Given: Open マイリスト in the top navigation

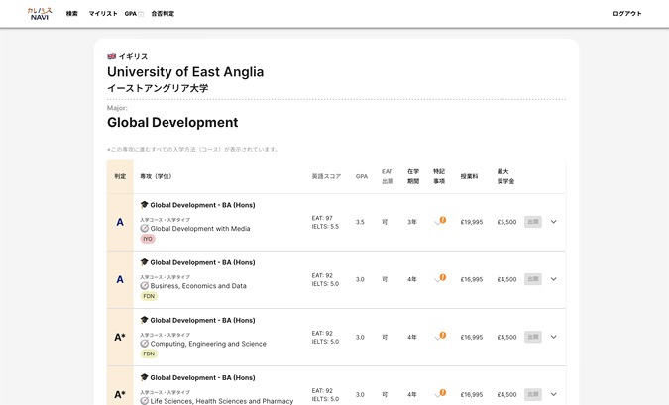Looking at the screenshot, I should (103, 14).
